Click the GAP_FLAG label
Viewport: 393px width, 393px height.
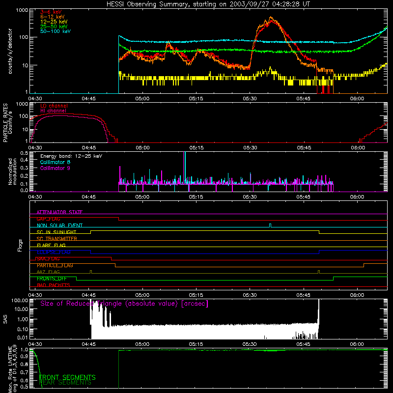click(x=48, y=219)
